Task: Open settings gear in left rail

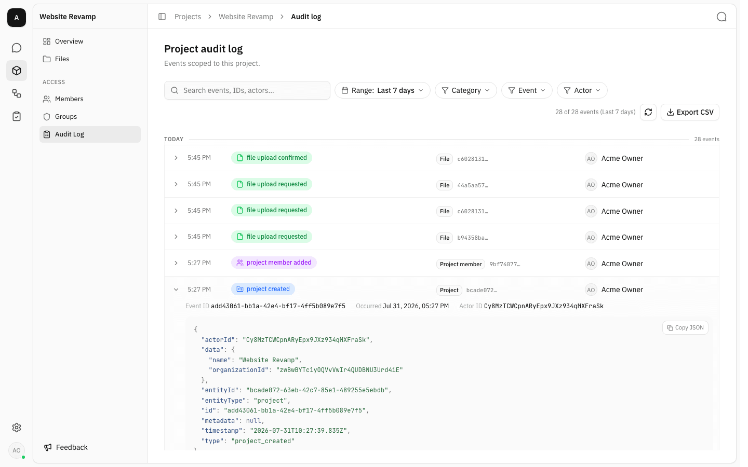Action: click(x=17, y=428)
